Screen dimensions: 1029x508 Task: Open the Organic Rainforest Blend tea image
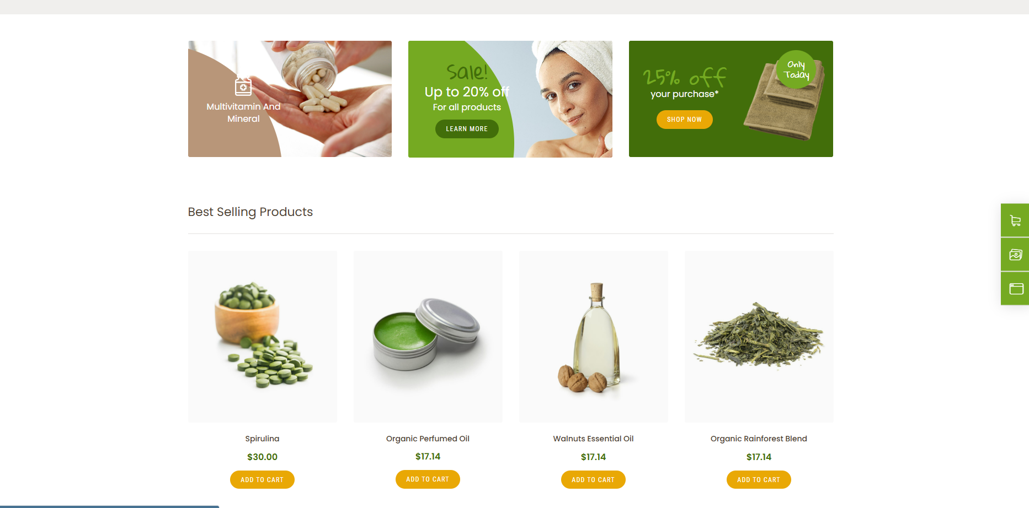point(759,337)
